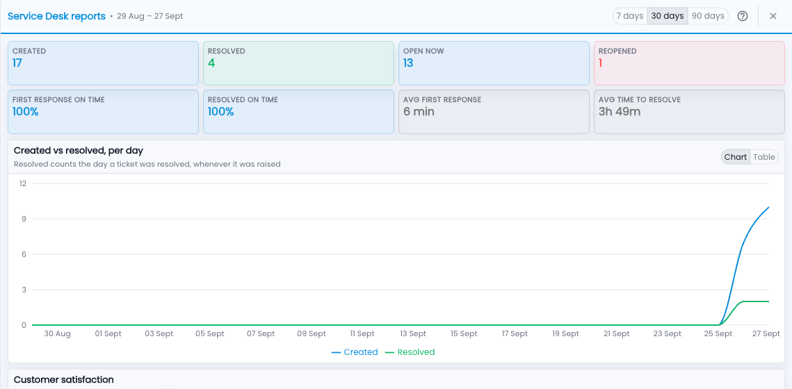Select the 30 days range
The image size is (792, 389).
pos(668,16)
